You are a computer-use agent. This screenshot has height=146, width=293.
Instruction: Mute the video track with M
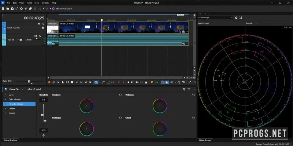39,24
